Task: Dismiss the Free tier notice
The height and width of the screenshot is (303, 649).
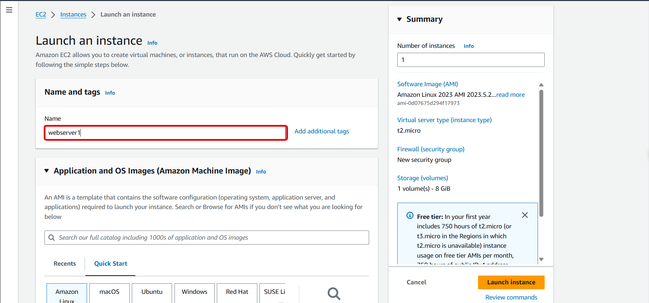Action: pos(525,215)
